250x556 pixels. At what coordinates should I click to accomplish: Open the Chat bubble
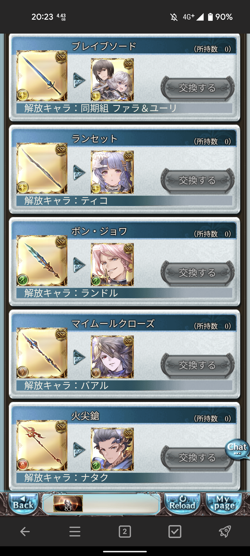[237, 449]
